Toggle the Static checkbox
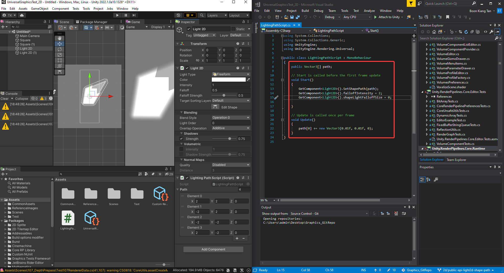The image size is (504, 273). tap(233, 29)
